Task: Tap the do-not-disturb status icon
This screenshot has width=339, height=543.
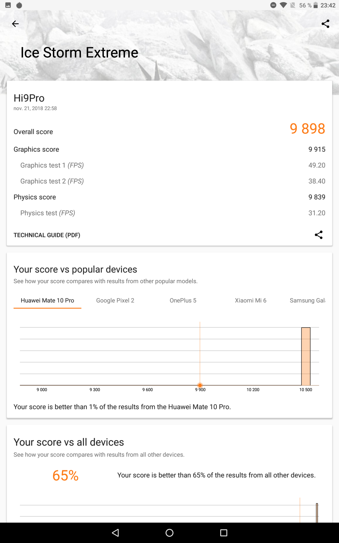Action: 273,5
